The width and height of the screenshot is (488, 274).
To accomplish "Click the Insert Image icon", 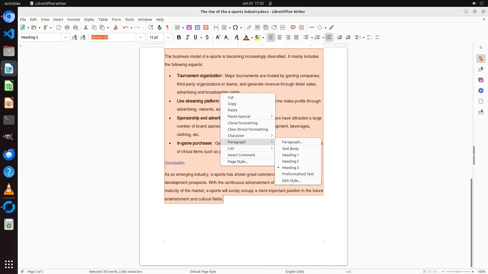I will pyautogui.click(x=189, y=27).
